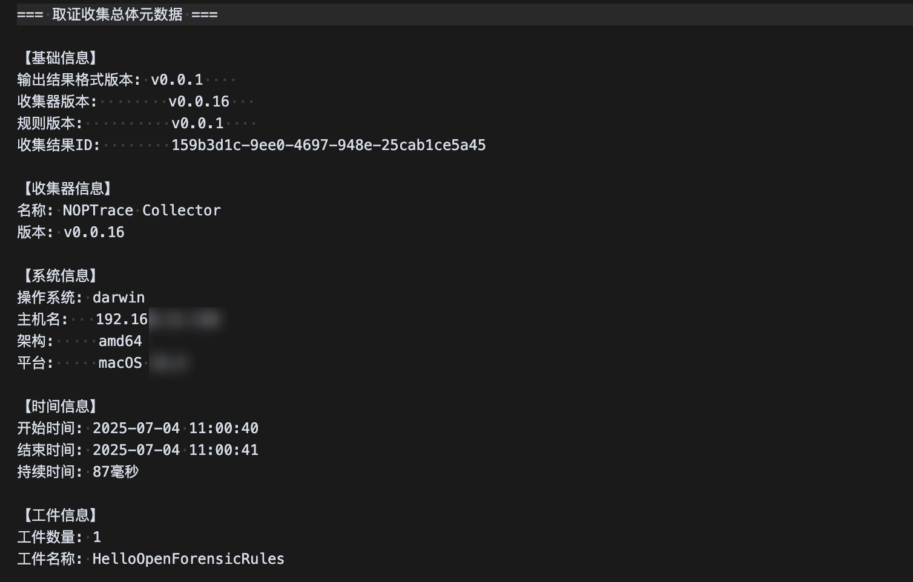This screenshot has width=913, height=582.
Task: Click the output format version v0.0.1
Action: [177, 80]
